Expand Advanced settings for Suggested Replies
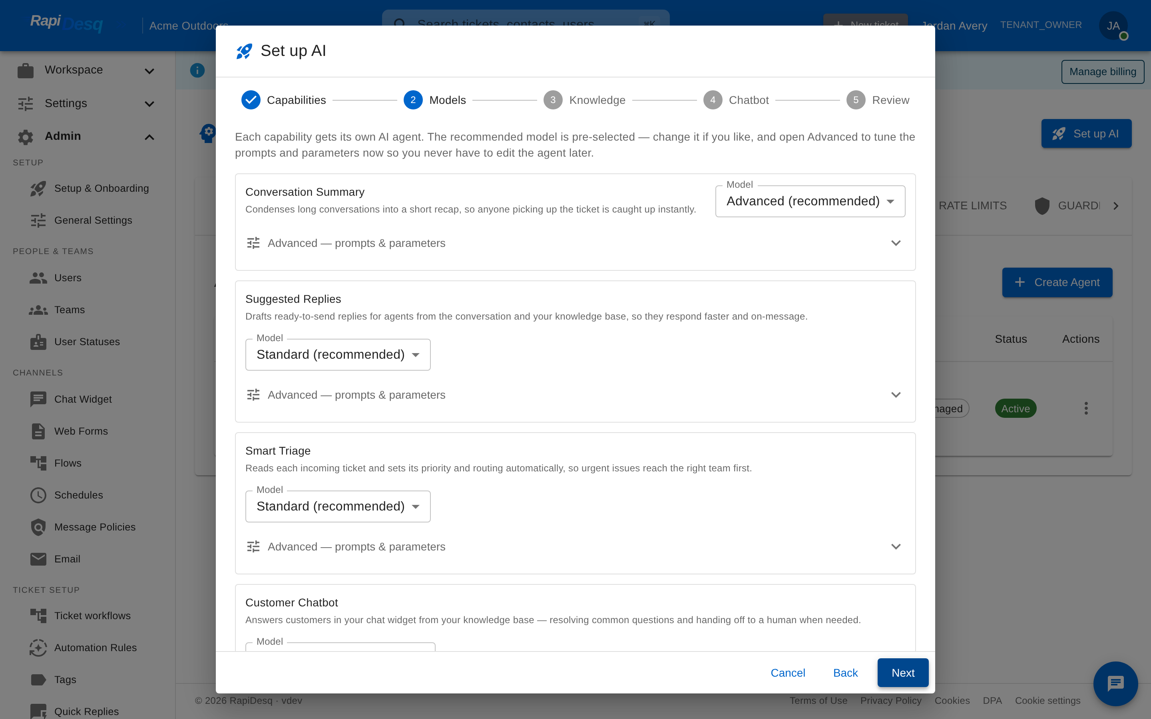The width and height of the screenshot is (1151, 719). (575, 395)
